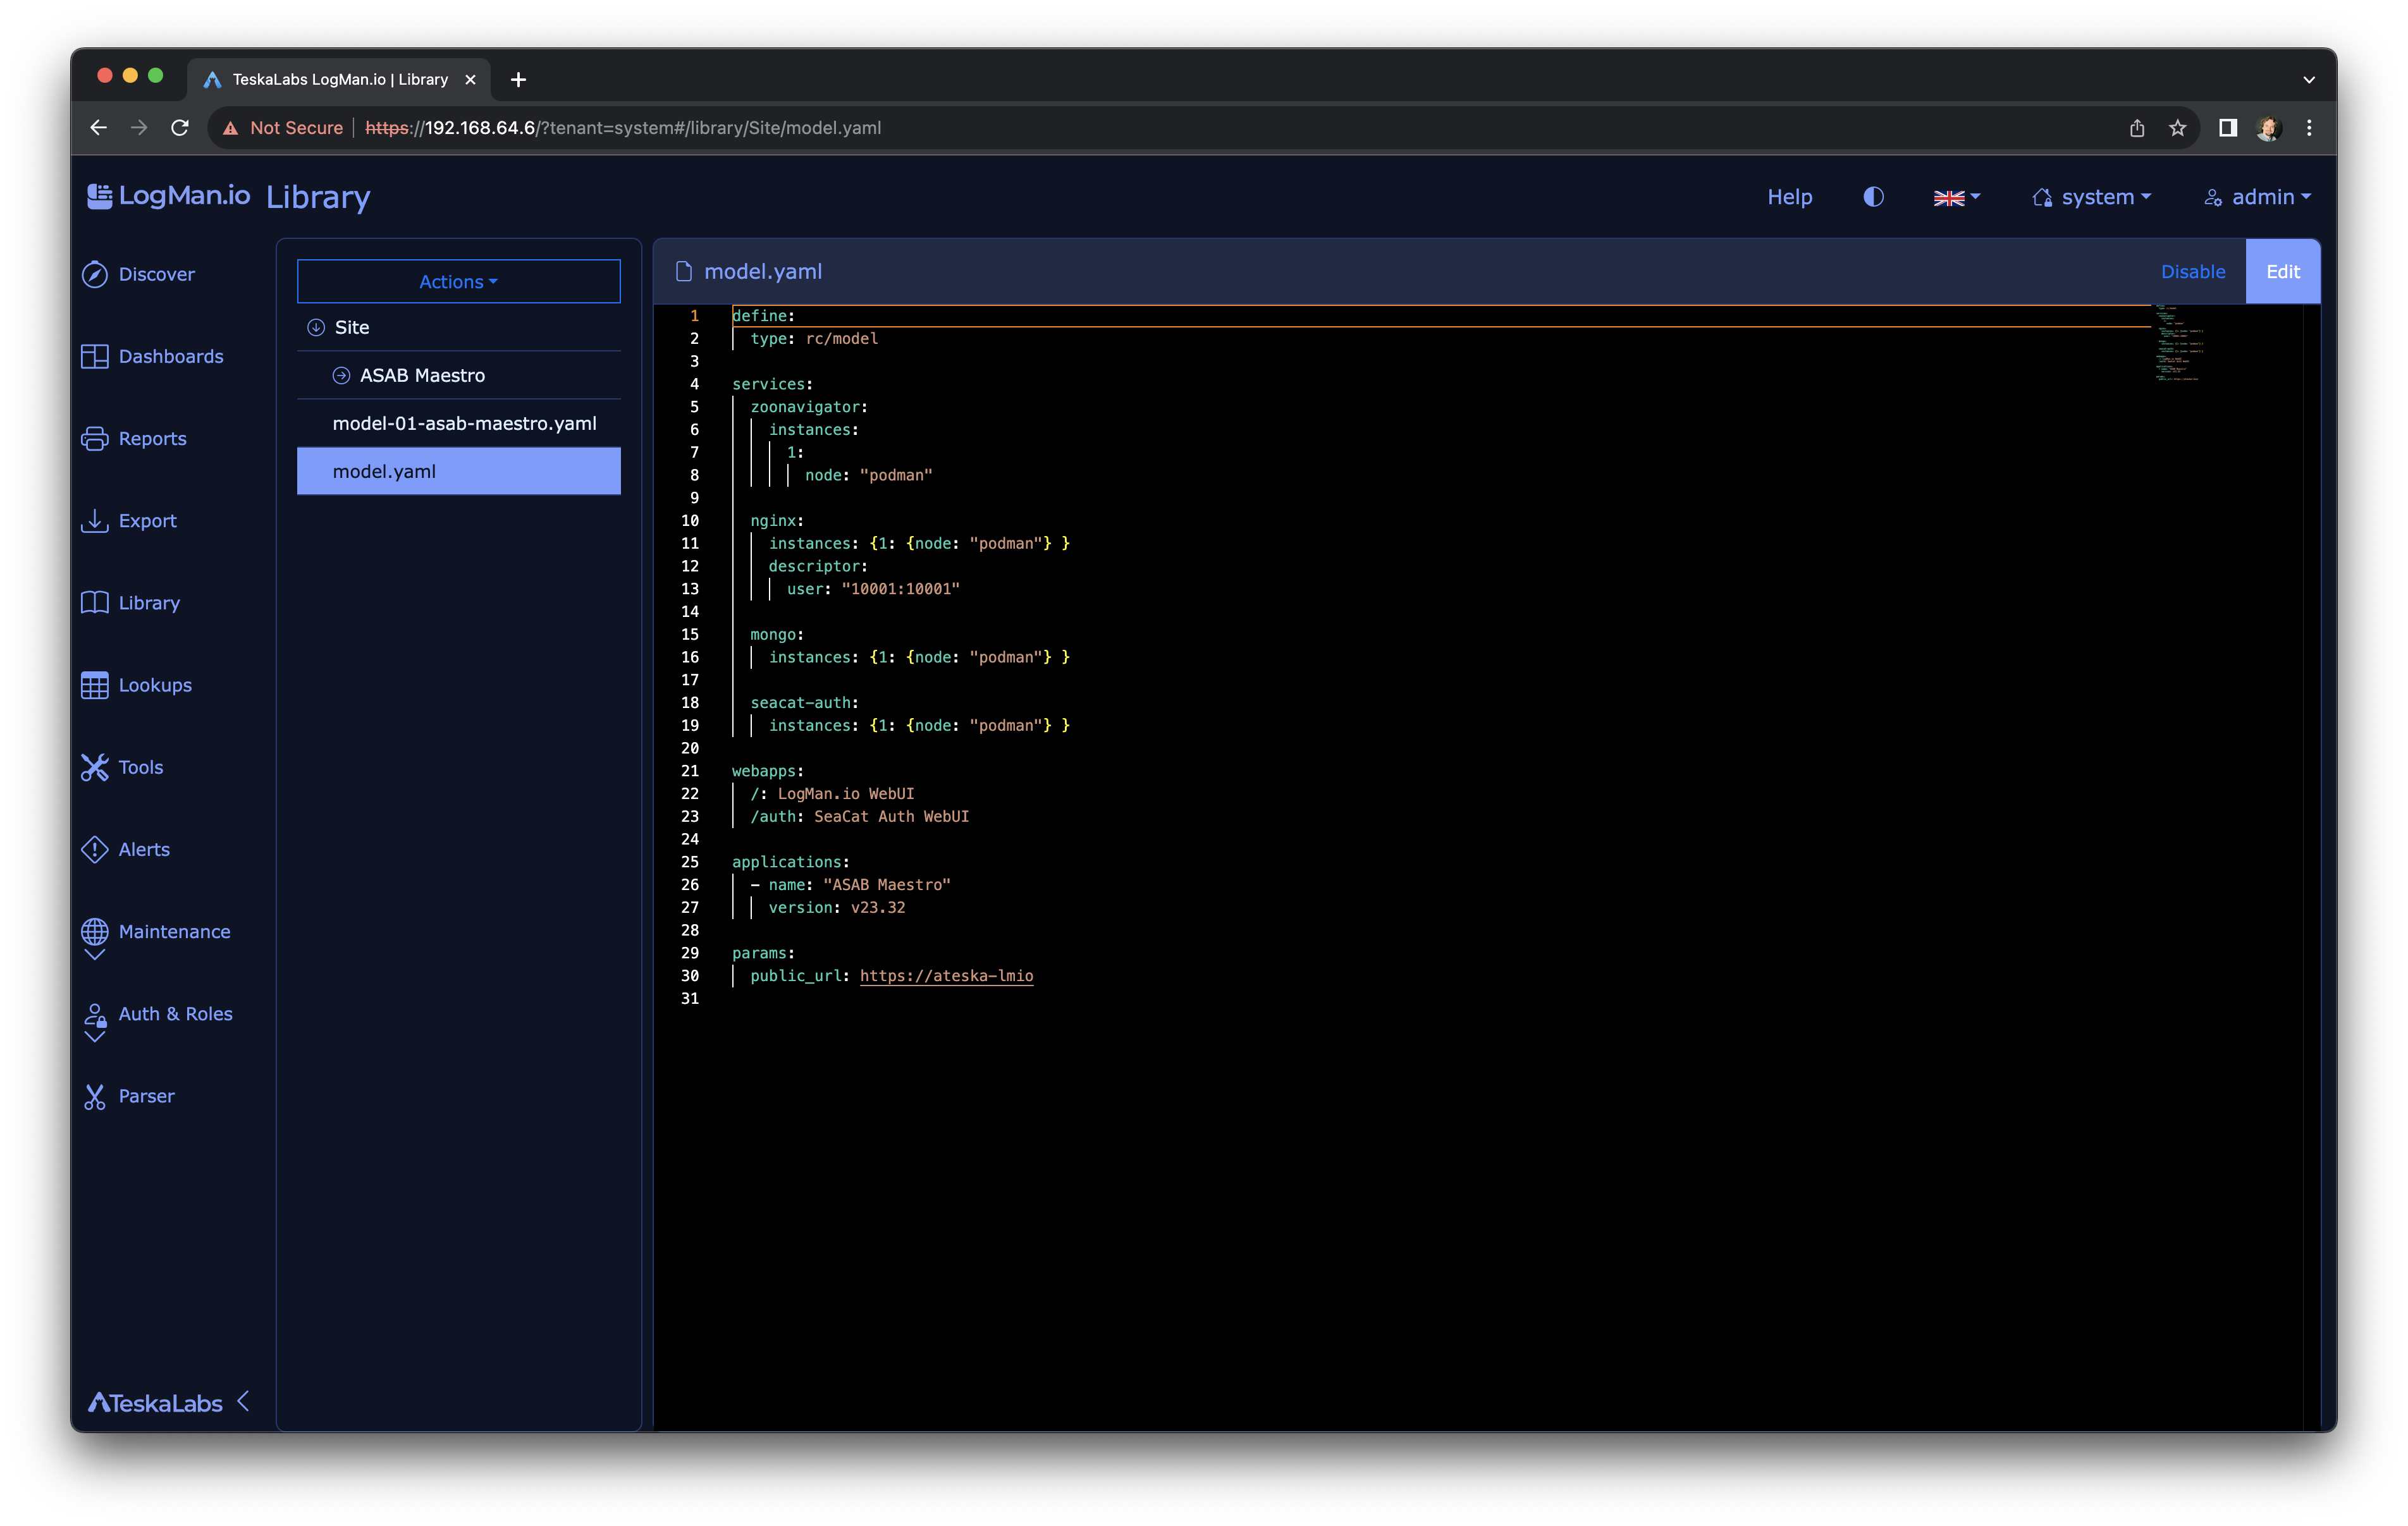Bookmark this page with star icon

click(x=2178, y=128)
